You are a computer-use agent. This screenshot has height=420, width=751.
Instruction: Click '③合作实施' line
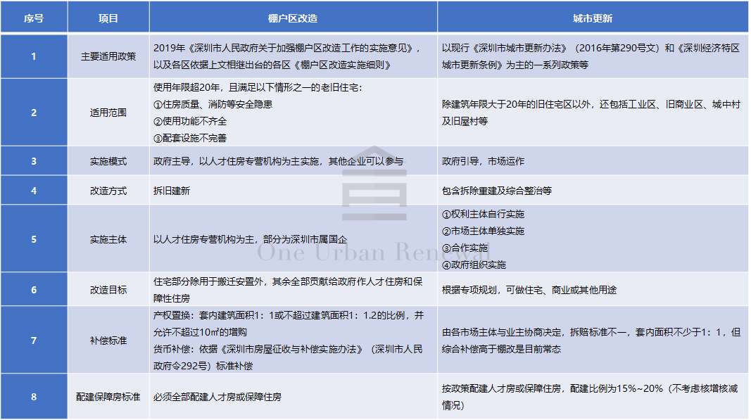click(x=465, y=248)
